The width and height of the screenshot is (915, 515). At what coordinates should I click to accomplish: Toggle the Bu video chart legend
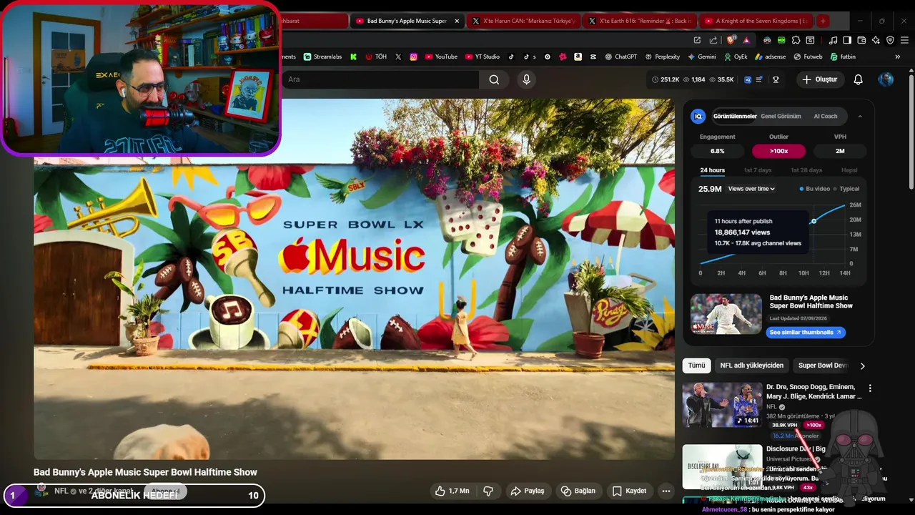click(815, 189)
